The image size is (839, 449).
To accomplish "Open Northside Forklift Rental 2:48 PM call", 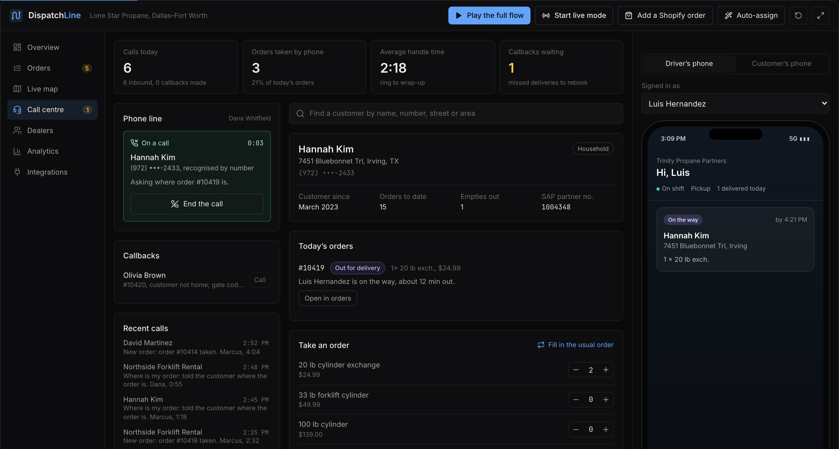I will pyautogui.click(x=197, y=375).
